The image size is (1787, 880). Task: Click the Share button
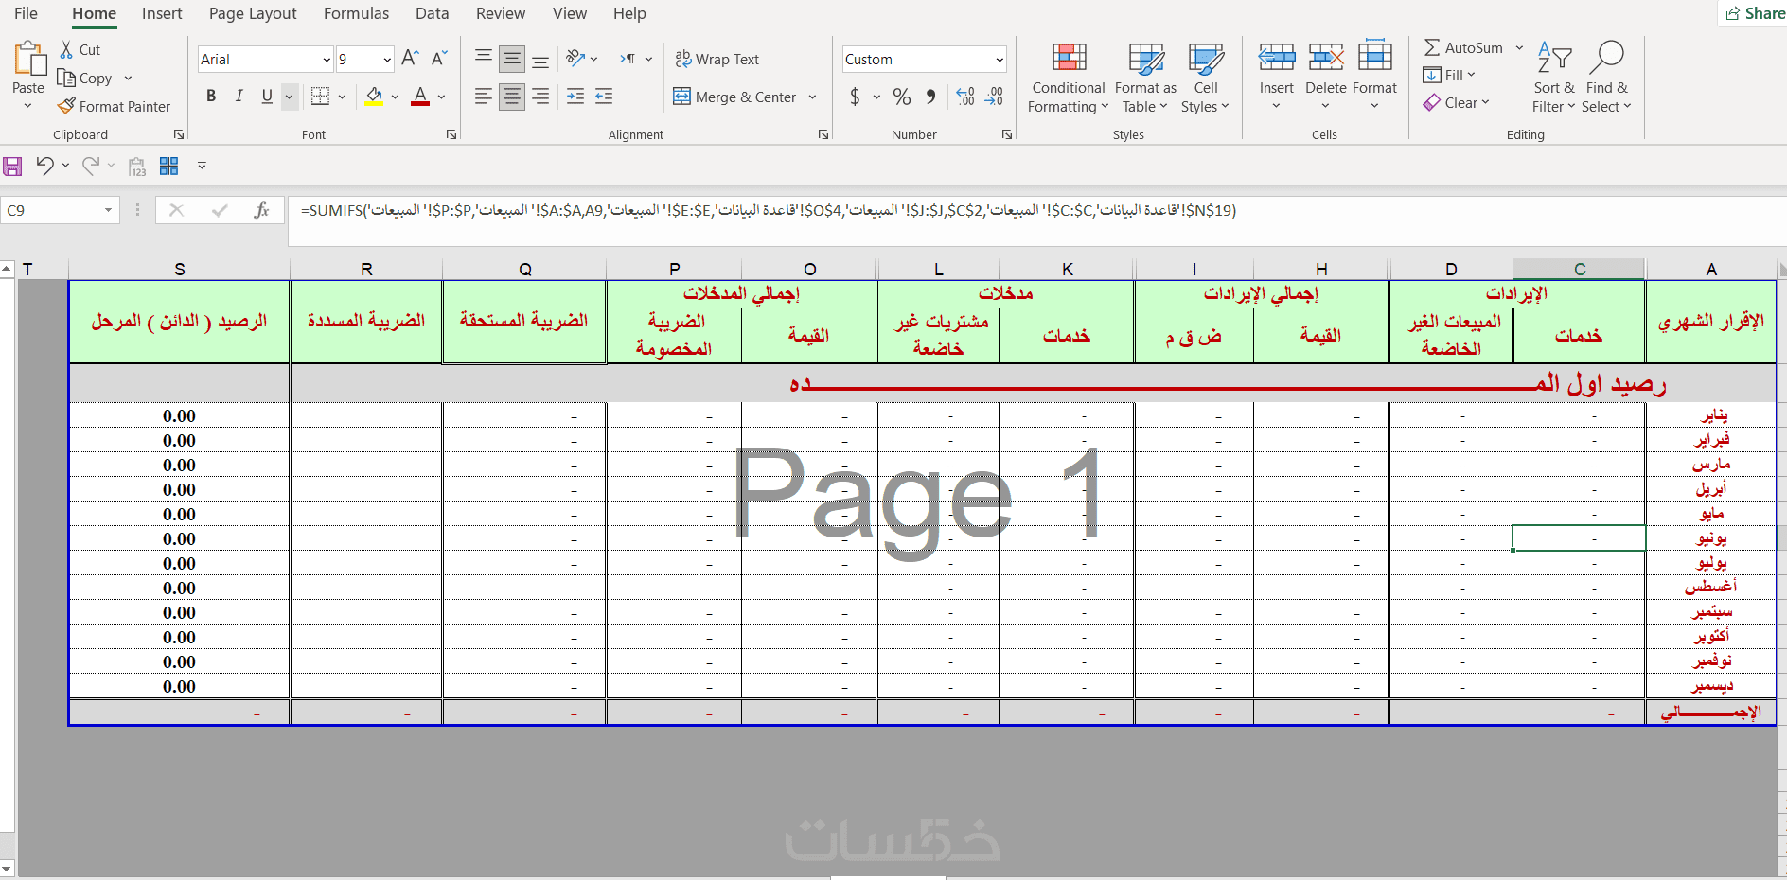(1754, 13)
